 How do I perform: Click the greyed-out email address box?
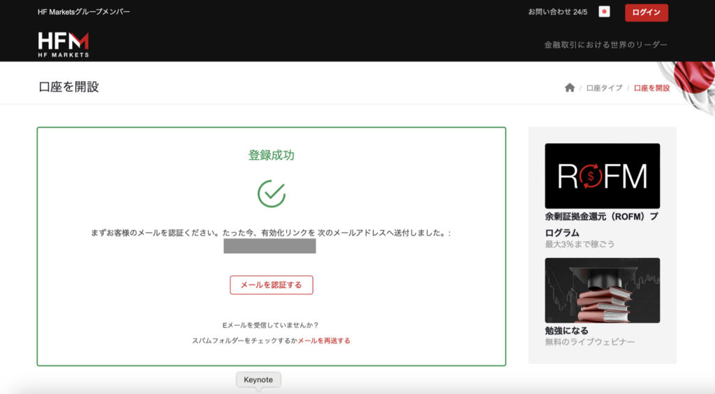click(x=270, y=246)
